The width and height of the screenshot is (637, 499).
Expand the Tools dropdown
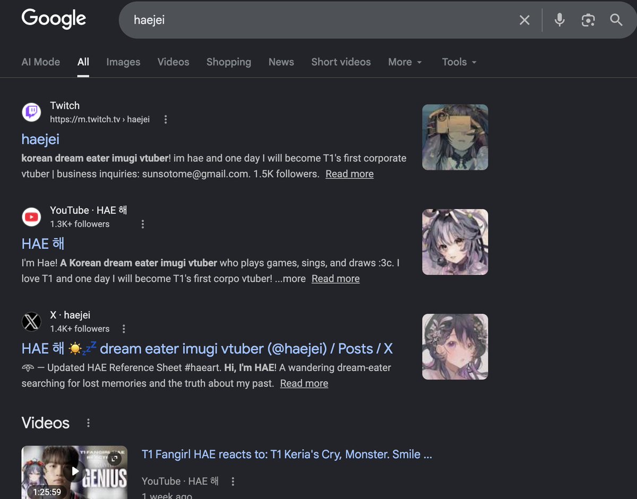click(x=459, y=62)
